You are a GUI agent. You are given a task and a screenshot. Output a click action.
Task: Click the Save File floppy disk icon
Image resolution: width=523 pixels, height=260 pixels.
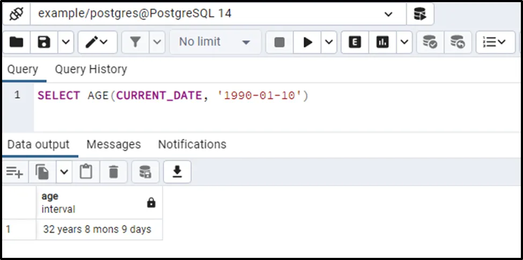pos(43,42)
